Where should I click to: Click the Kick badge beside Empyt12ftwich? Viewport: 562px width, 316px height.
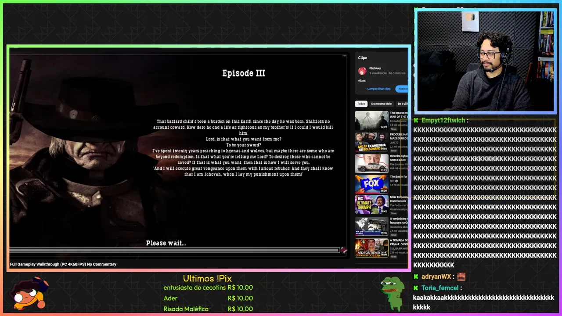pyautogui.click(x=416, y=120)
